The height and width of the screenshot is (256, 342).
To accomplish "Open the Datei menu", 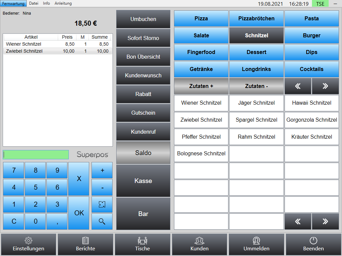I will pos(34,3).
